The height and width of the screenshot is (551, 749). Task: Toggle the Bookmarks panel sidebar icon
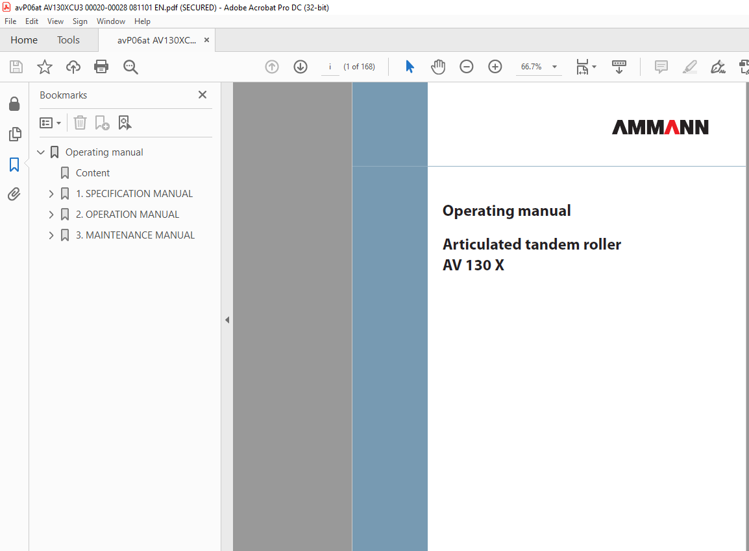click(x=14, y=165)
